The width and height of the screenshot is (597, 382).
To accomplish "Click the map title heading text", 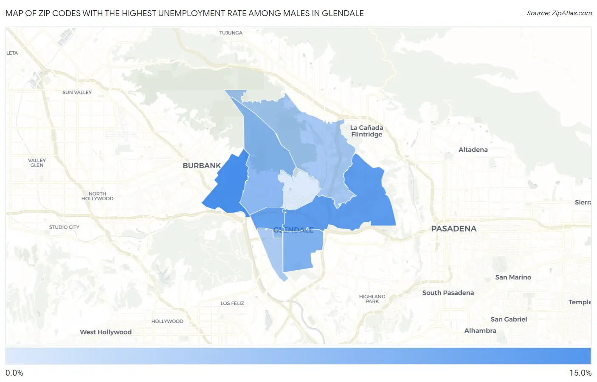I will point(185,13).
